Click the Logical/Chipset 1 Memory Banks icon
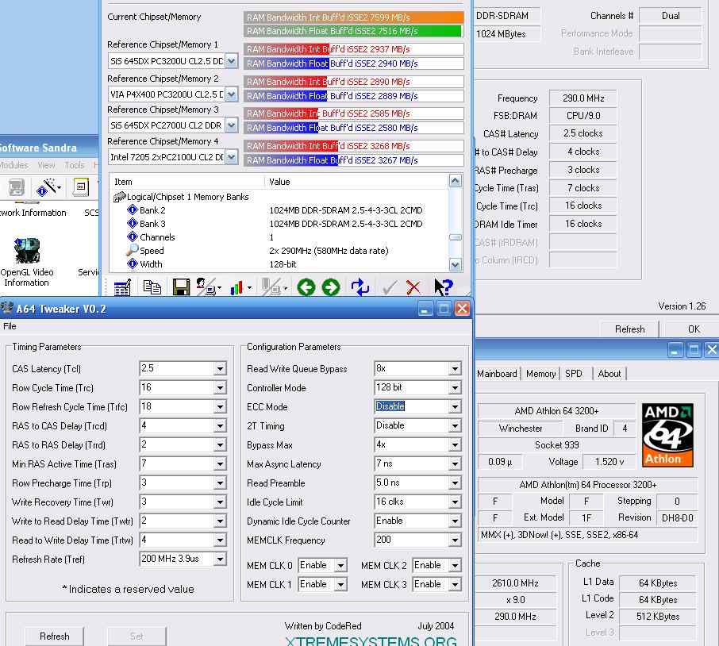The width and height of the screenshot is (719, 646). click(119, 197)
